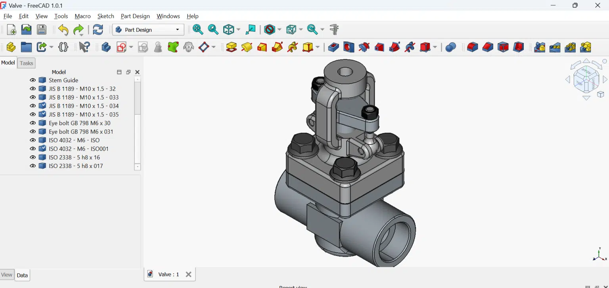Hide ISO 2338 - 5 h8 x 16
This screenshot has width=609, height=288.
point(33,157)
